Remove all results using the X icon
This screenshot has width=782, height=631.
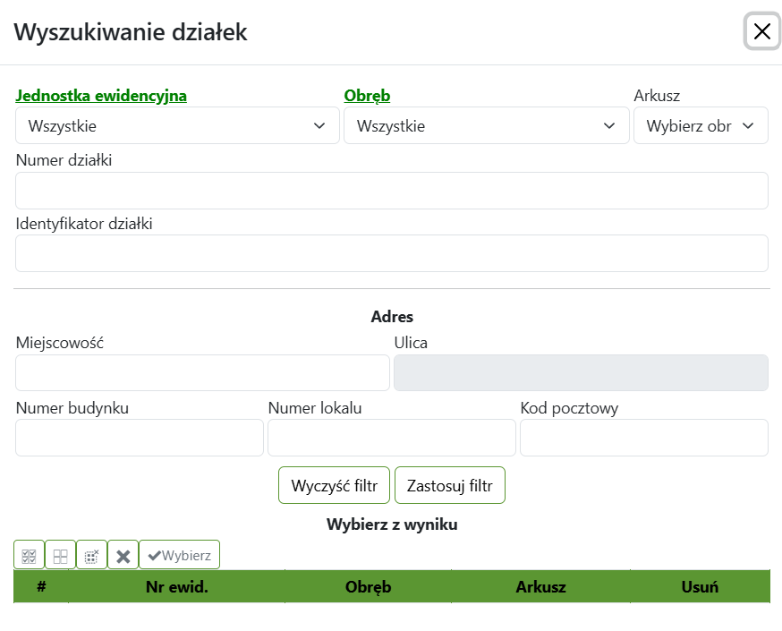point(123,554)
